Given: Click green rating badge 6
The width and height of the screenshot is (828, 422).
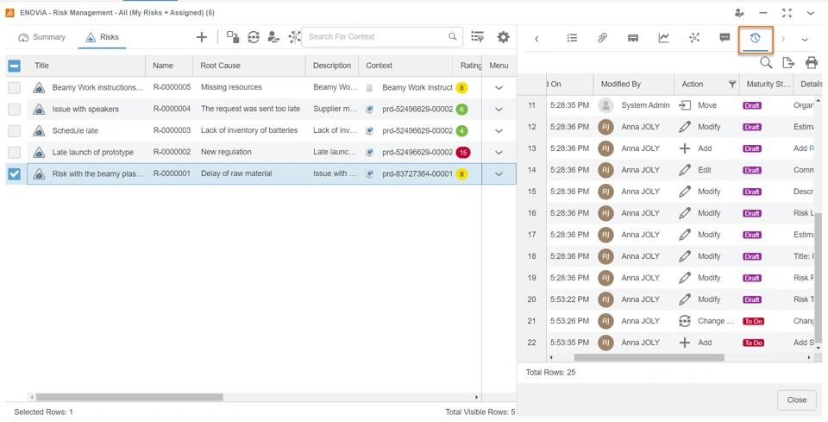Looking at the screenshot, I should pyautogui.click(x=461, y=110).
